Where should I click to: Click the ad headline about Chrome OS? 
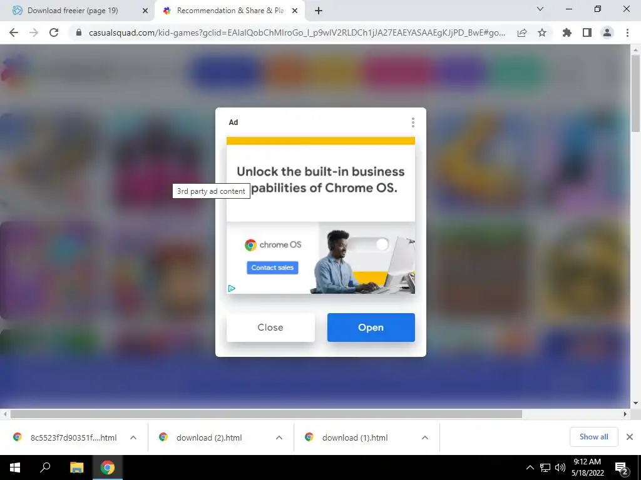click(320, 179)
